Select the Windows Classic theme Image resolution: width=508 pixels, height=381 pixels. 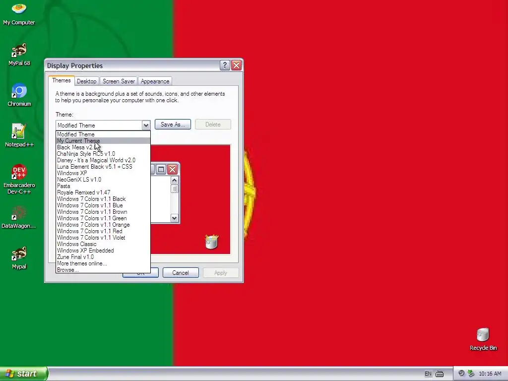103,244
